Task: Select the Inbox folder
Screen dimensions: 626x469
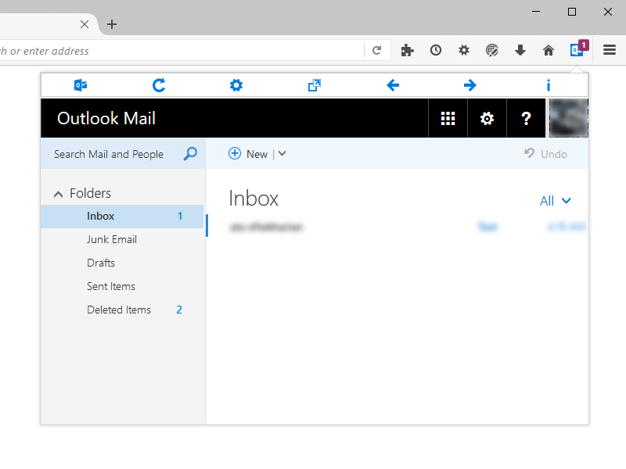Action: click(122, 217)
